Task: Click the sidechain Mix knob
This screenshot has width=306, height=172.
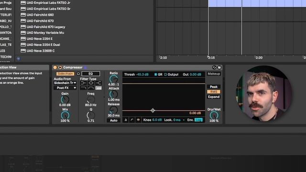Action: 65,116
